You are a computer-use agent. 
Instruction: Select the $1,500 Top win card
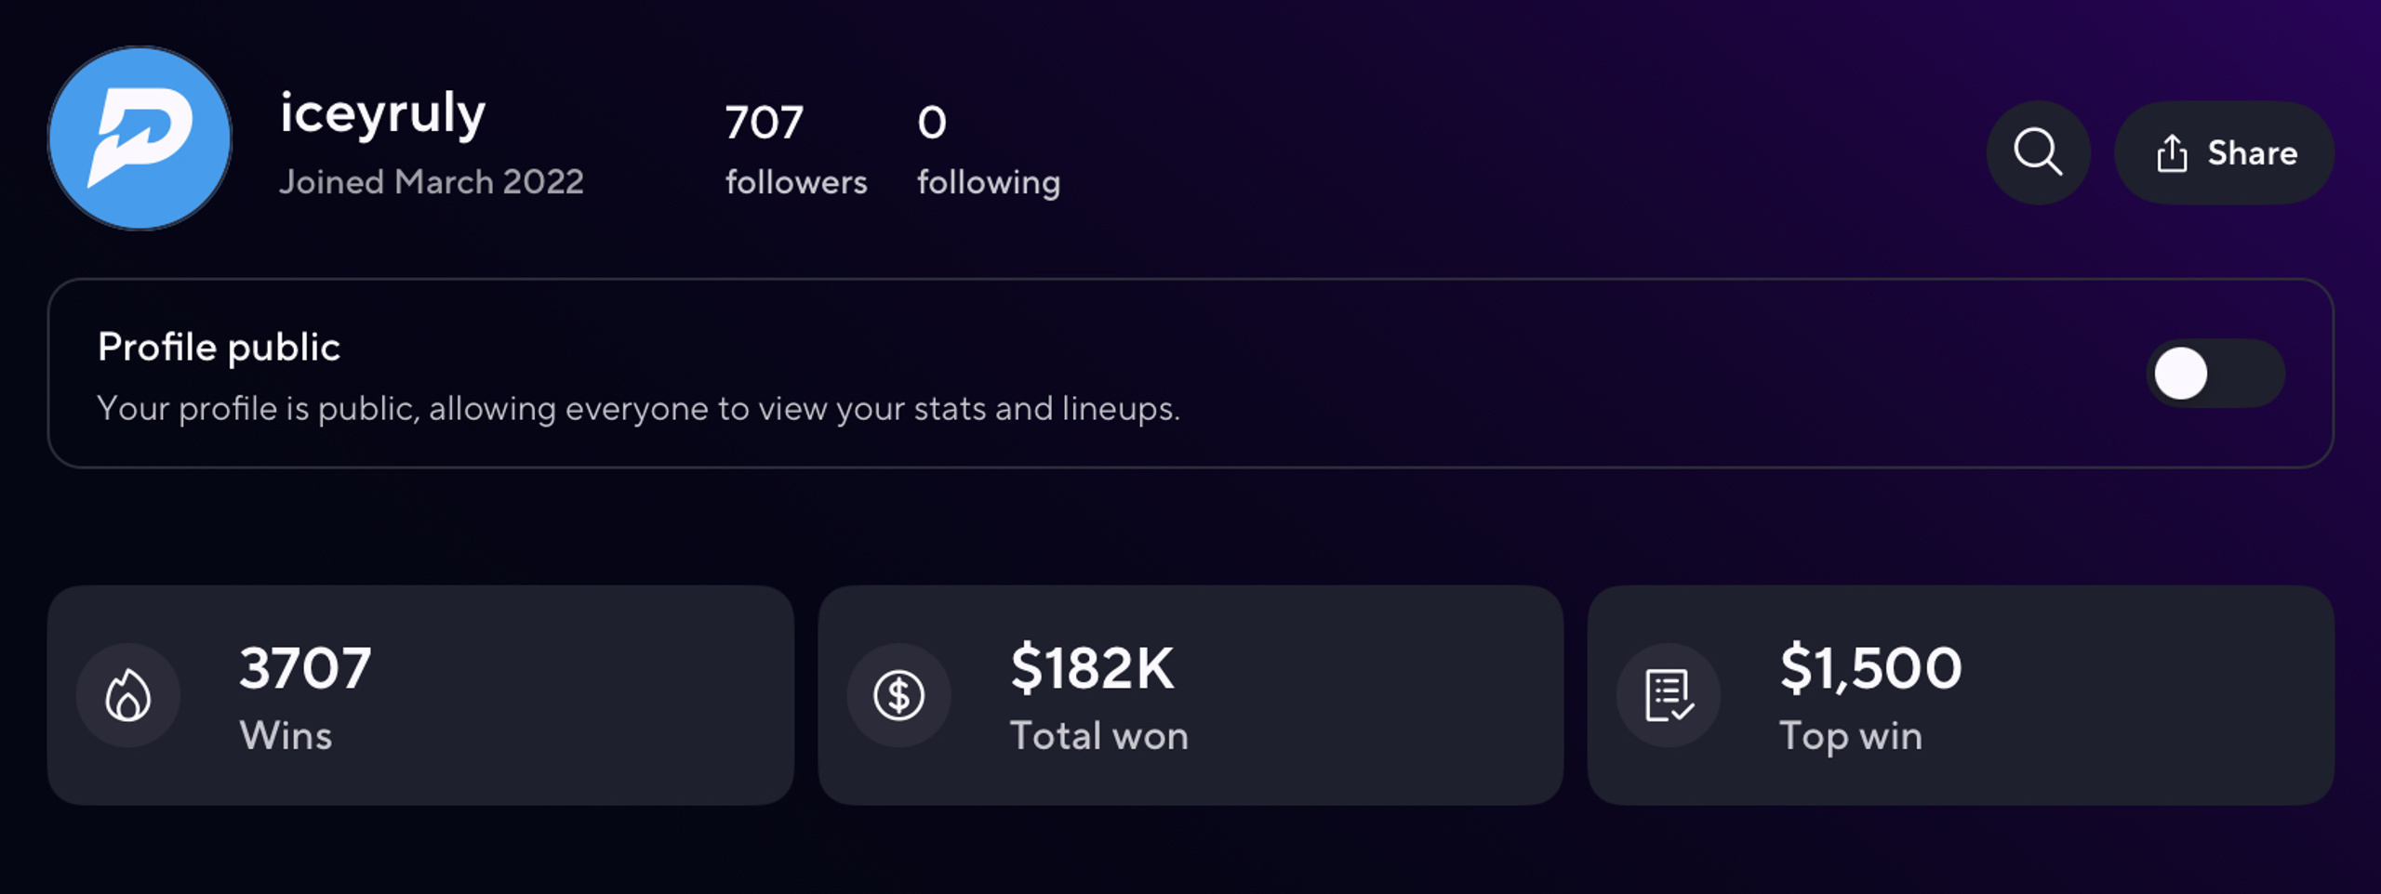(x=1961, y=695)
